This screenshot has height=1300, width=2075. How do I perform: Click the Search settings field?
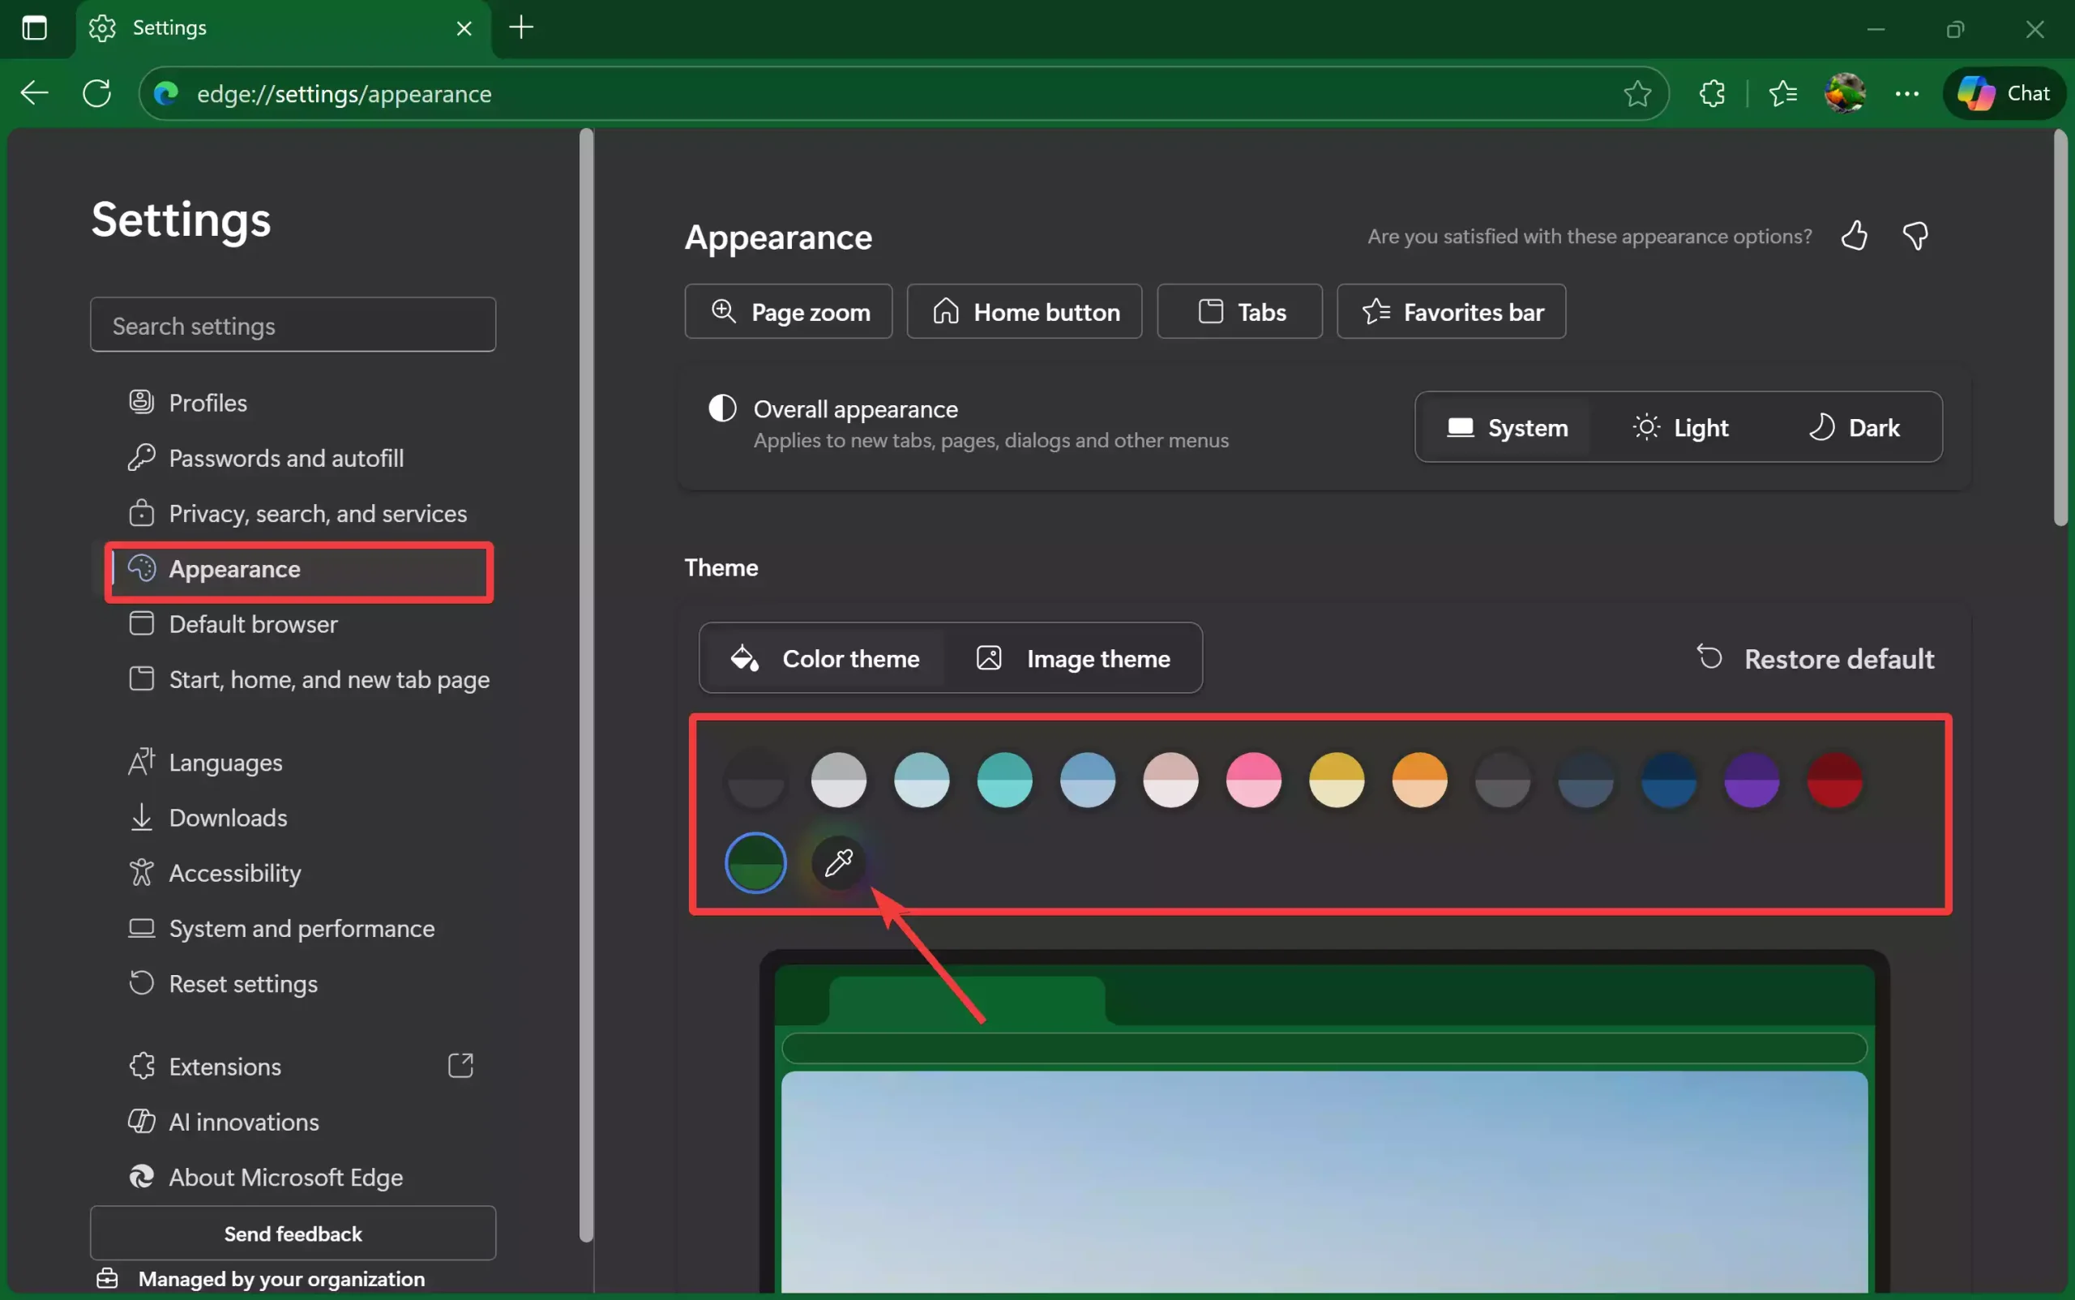click(293, 324)
